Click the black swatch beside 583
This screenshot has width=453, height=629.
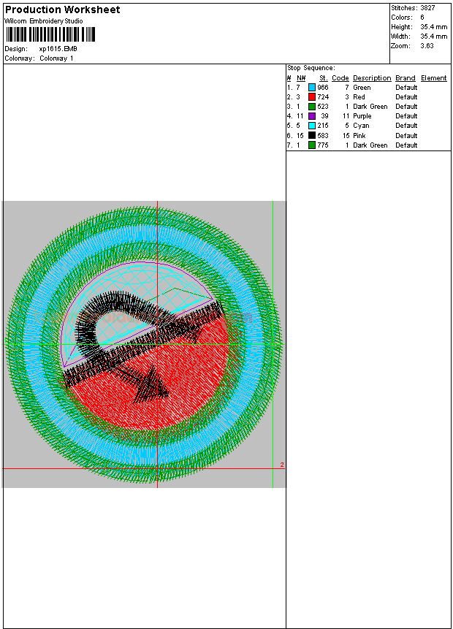[312, 135]
